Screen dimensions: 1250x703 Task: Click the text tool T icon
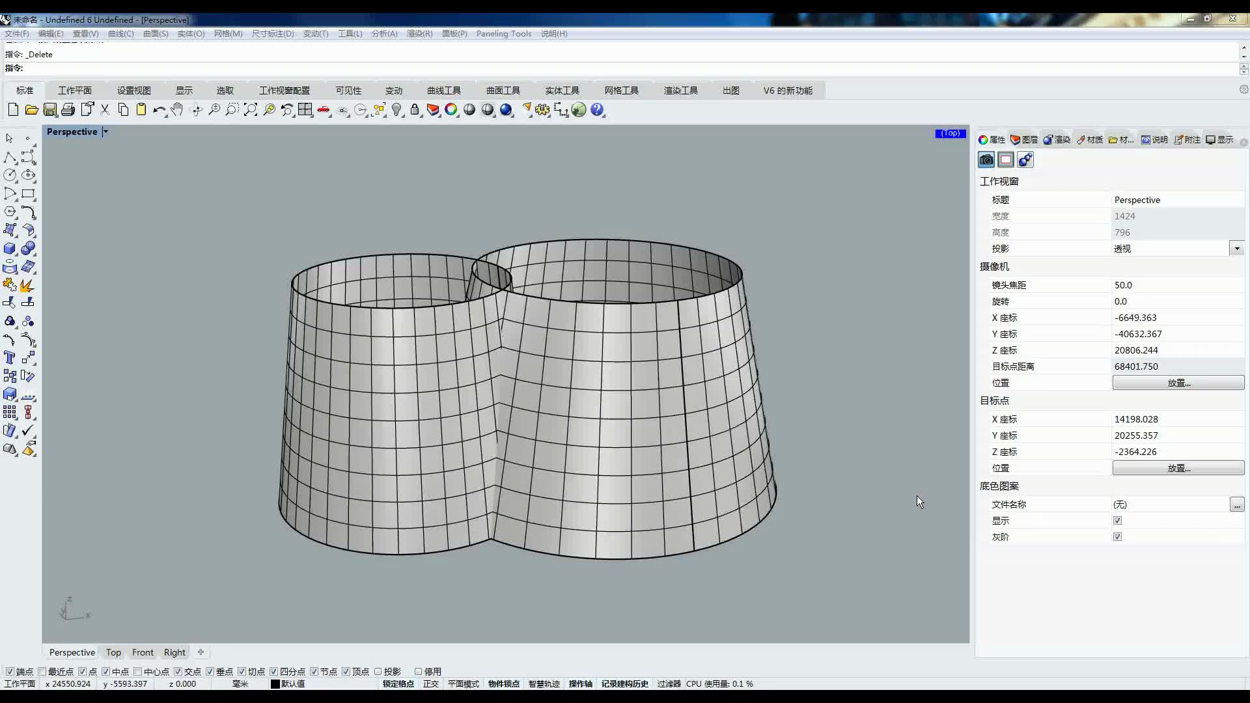click(9, 357)
